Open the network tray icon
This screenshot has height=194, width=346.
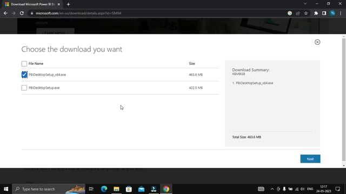click(297, 189)
